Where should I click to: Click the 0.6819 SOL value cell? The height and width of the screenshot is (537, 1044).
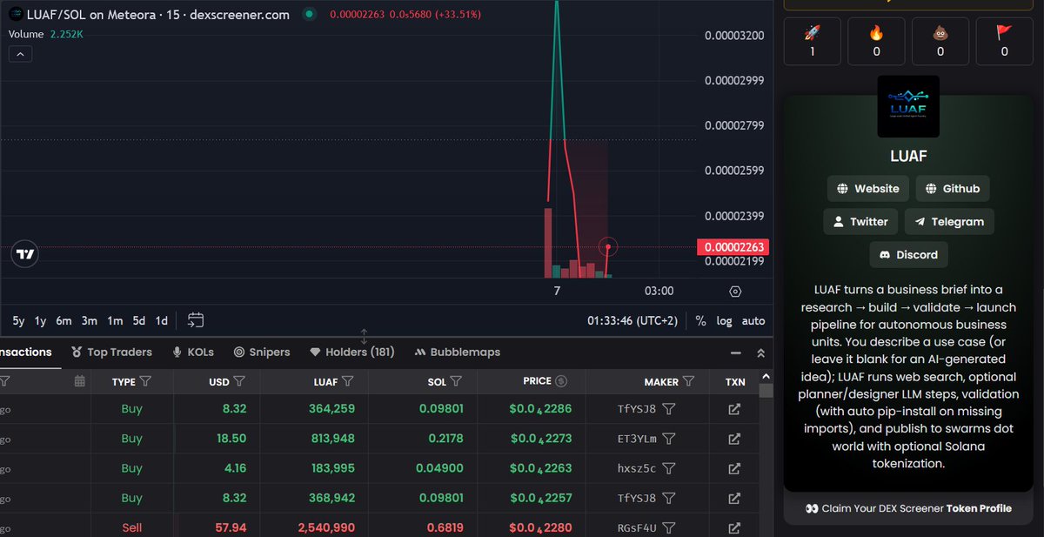444,527
